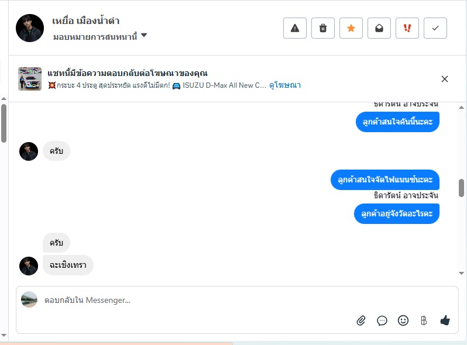Open saved replies speech bubble icon

pyautogui.click(x=382, y=320)
